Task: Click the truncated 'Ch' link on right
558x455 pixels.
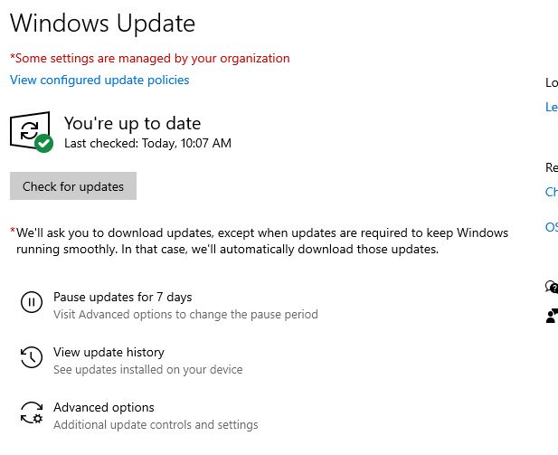Action: point(552,192)
